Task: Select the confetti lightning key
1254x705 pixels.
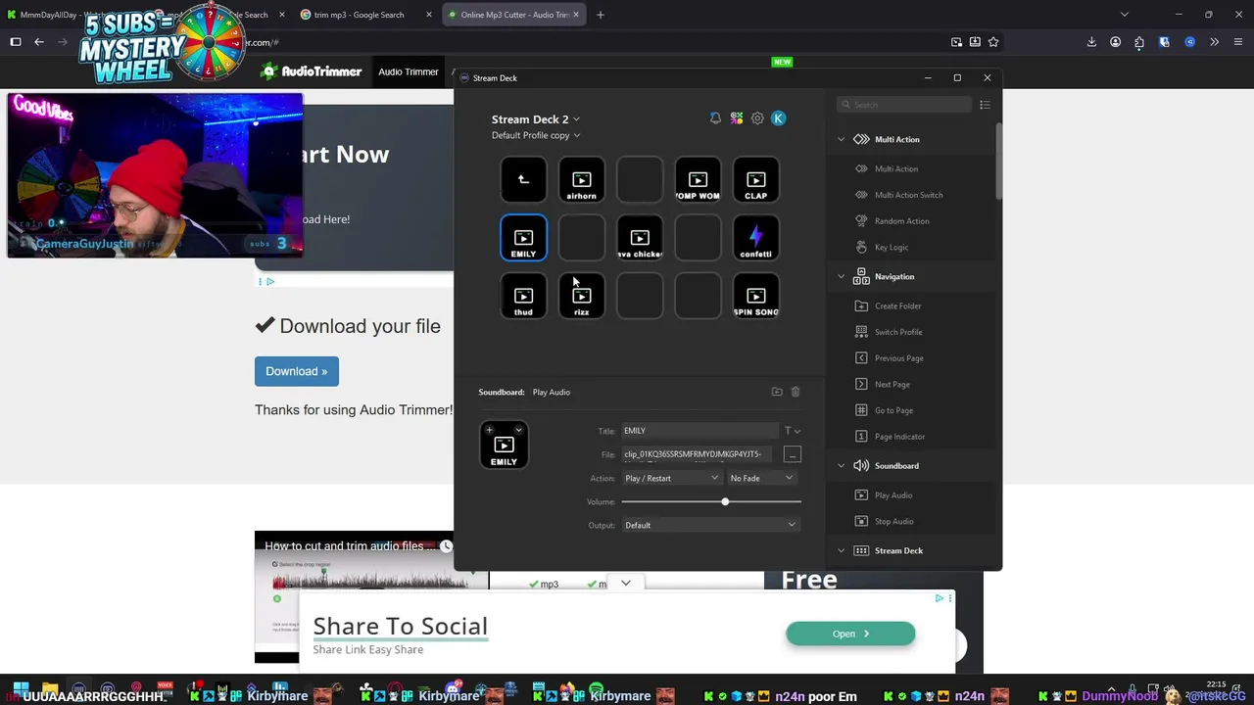Action: pyautogui.click(x=755, y=238)
